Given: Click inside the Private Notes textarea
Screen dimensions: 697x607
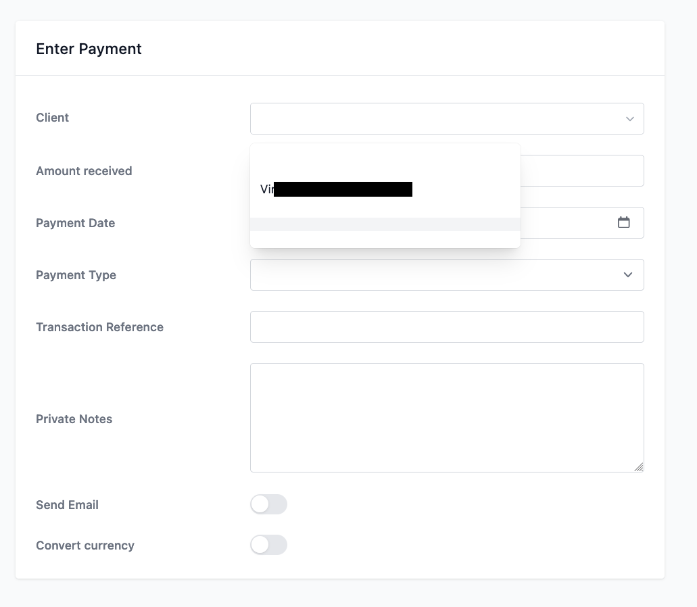Looking at the screenshot, I should (x=447, y=418).
